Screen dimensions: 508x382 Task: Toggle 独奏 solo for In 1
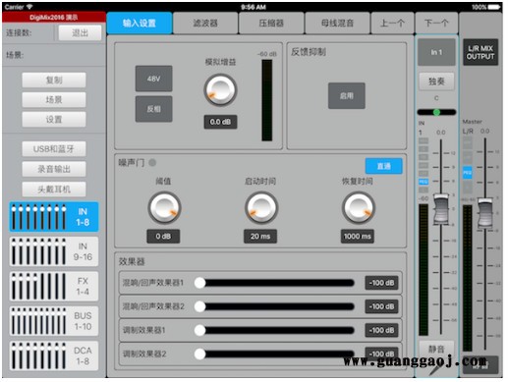click(x=436, y=82)
